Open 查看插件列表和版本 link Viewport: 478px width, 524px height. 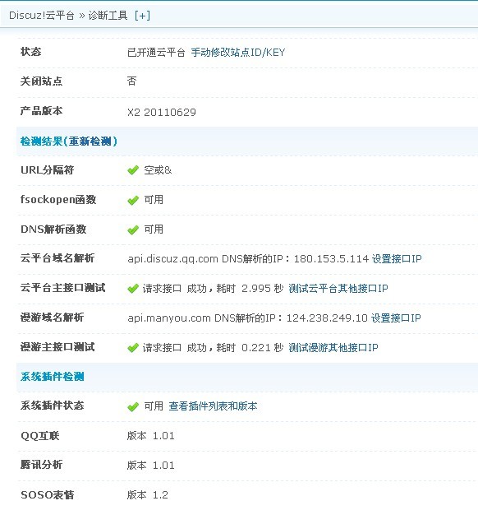214,406
